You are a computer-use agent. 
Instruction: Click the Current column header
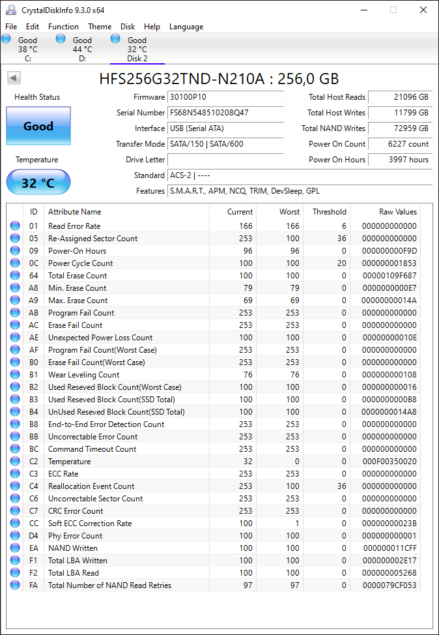point(233,212)
